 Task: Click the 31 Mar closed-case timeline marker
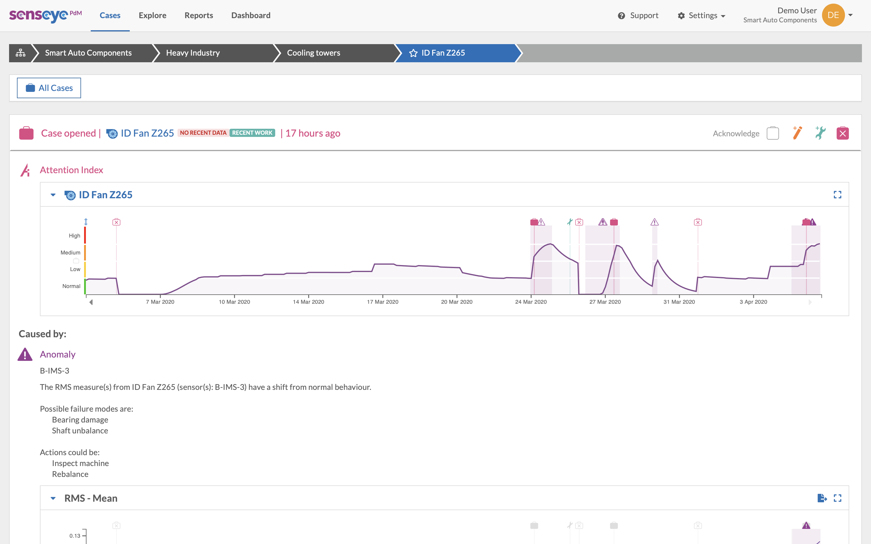point(697,222)
